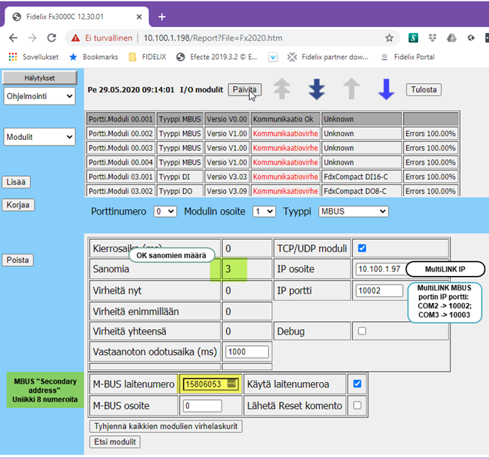The image size is (489, 459).
Task: Open the Tyyppi MBUS dropdown
Action: coord(354,211)
